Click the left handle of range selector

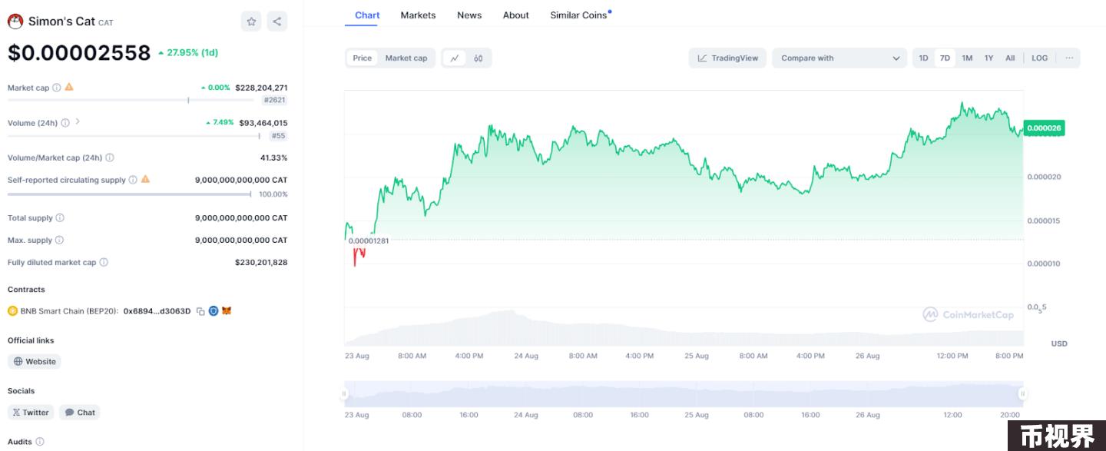click(344, 393)
